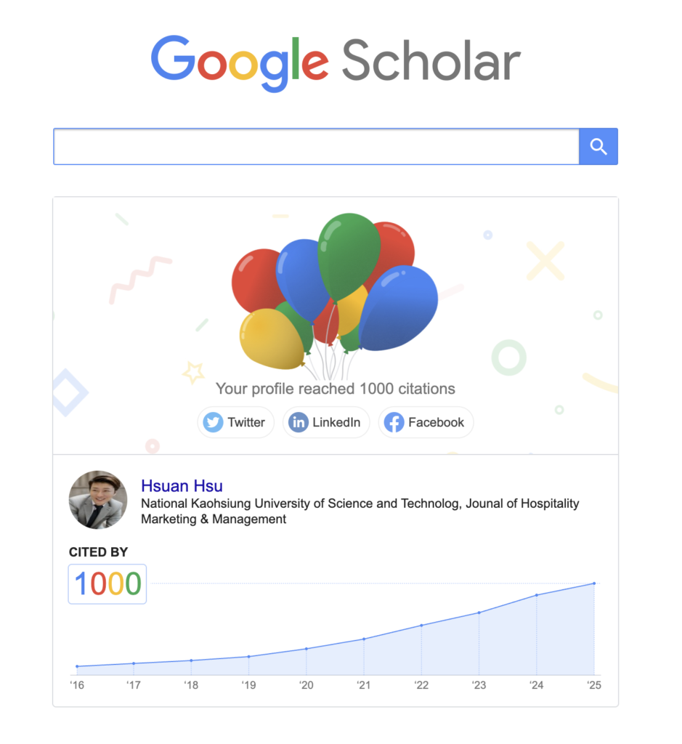Open the Hsuan Hsu profile link
The image size is (682, 744).
[x=182, y=486]
